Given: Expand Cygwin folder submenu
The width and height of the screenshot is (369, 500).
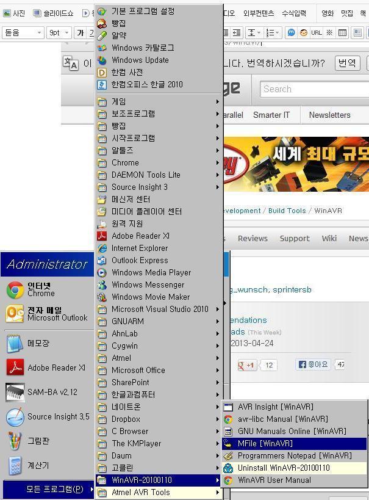Looking at the screenshot, I should coord(159,346).
